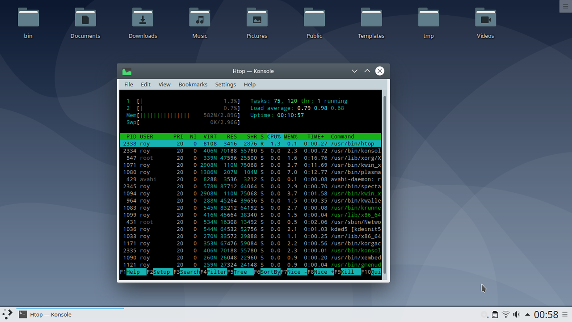Click the Htop — Konsole taskbar entry
This screenshot has height=322, width=572.
(70, 314)
